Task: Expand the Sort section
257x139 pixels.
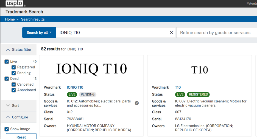Action: click(19, 106)
